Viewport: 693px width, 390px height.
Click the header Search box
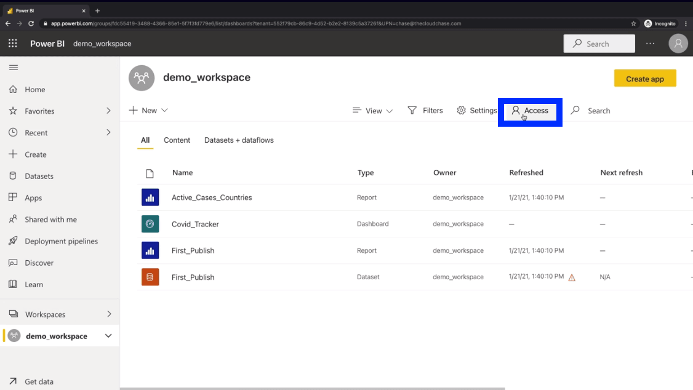(599, 44)
